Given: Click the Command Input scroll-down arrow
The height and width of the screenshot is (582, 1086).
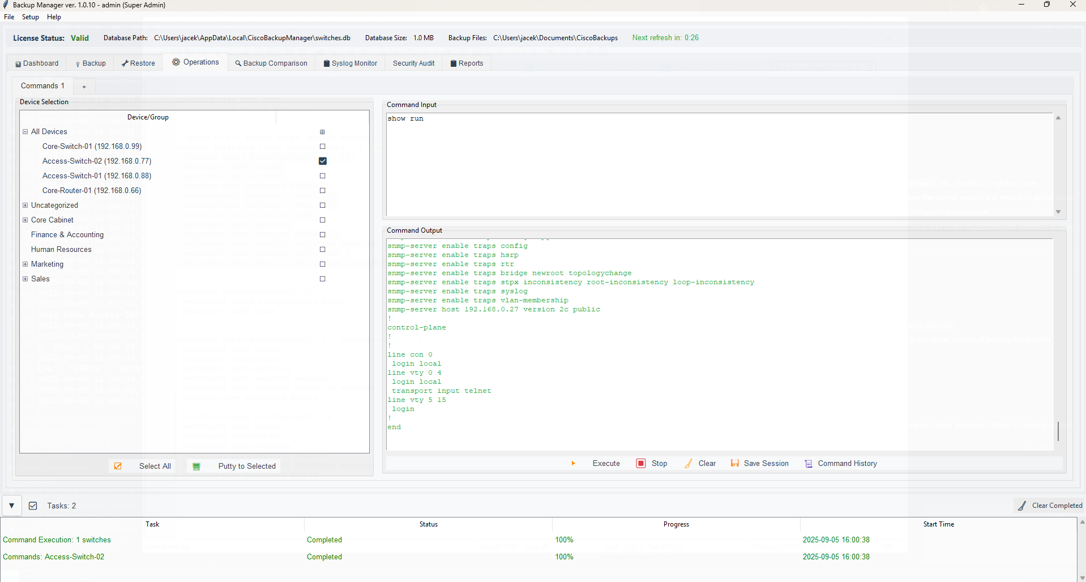Looking at the screenshot, I should pos(1058,212).
